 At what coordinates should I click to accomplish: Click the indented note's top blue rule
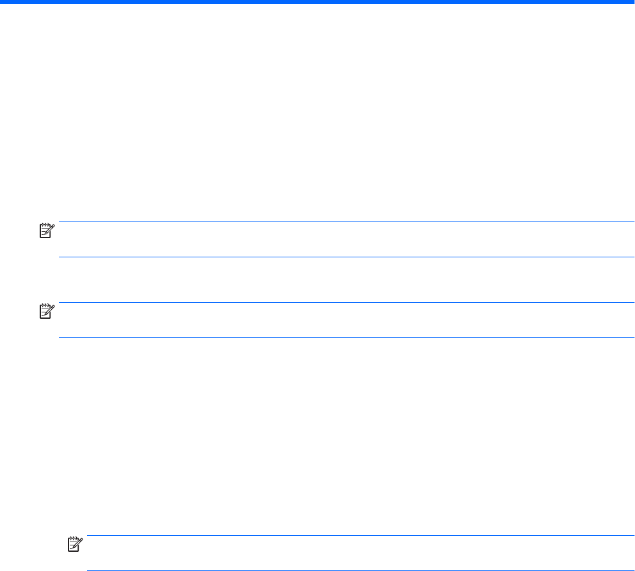point(358,536)
